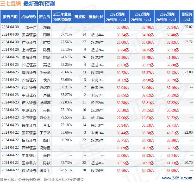Click target price 20.70

click(189, 162)
